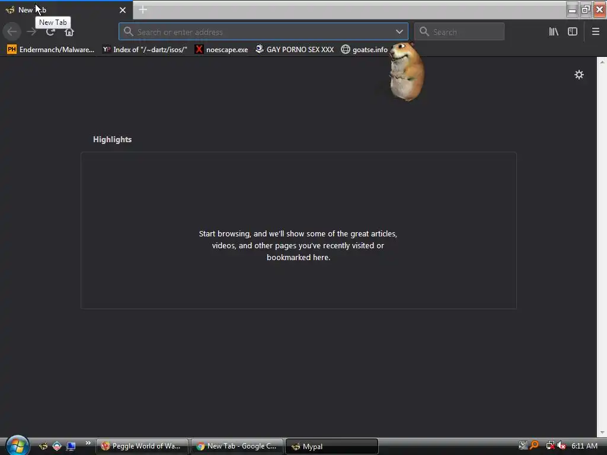This screenshot has width=607, height=455.
Task: Open the hamburger application menu
Action: 596,32
